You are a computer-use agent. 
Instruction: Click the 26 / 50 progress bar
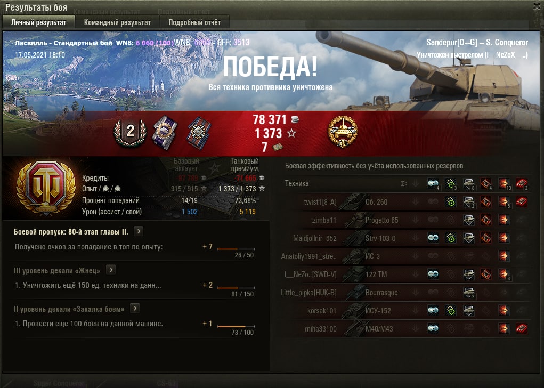tap(236, 249)
